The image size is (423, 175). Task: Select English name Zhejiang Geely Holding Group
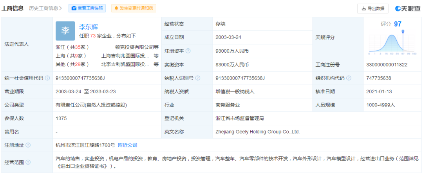coord(258,132)
